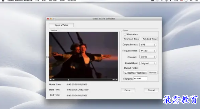The image size is (200, 109).
Task: Enable the Whole time checkbox
Action: (125, 34)
